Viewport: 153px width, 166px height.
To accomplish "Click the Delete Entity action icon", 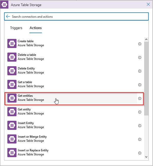I will (12, 71).
